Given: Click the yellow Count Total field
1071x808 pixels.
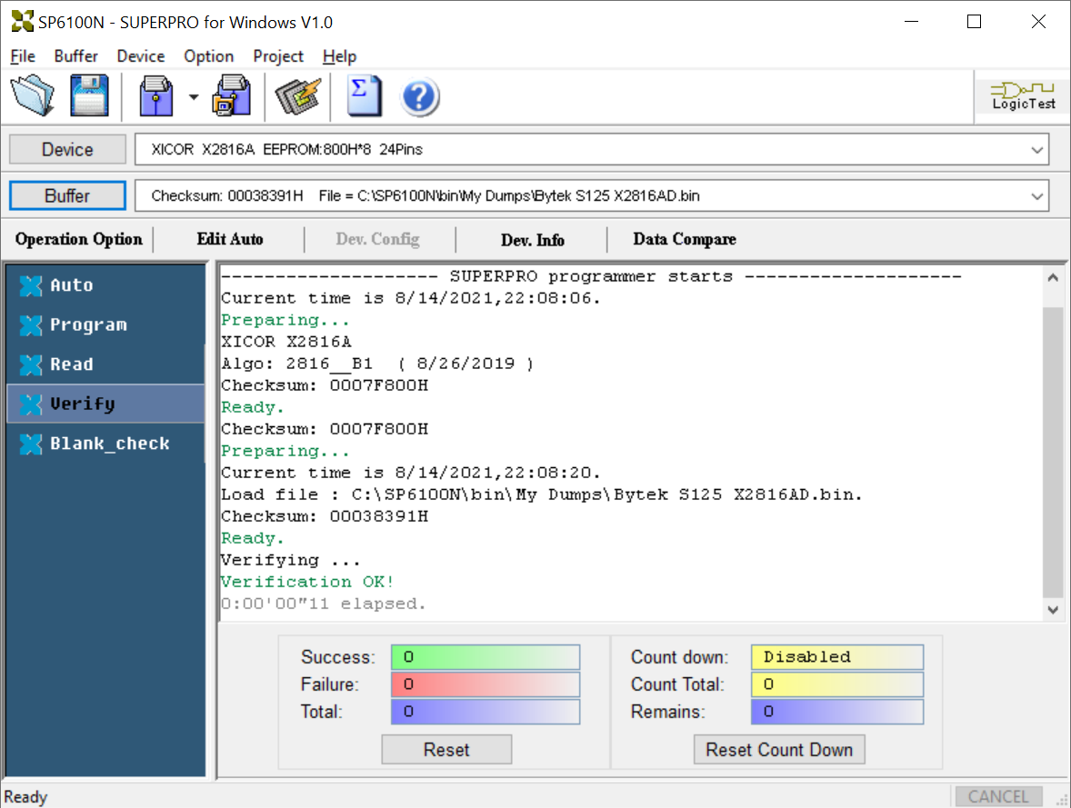Looking at the screenshot, I should coord(837,684).
